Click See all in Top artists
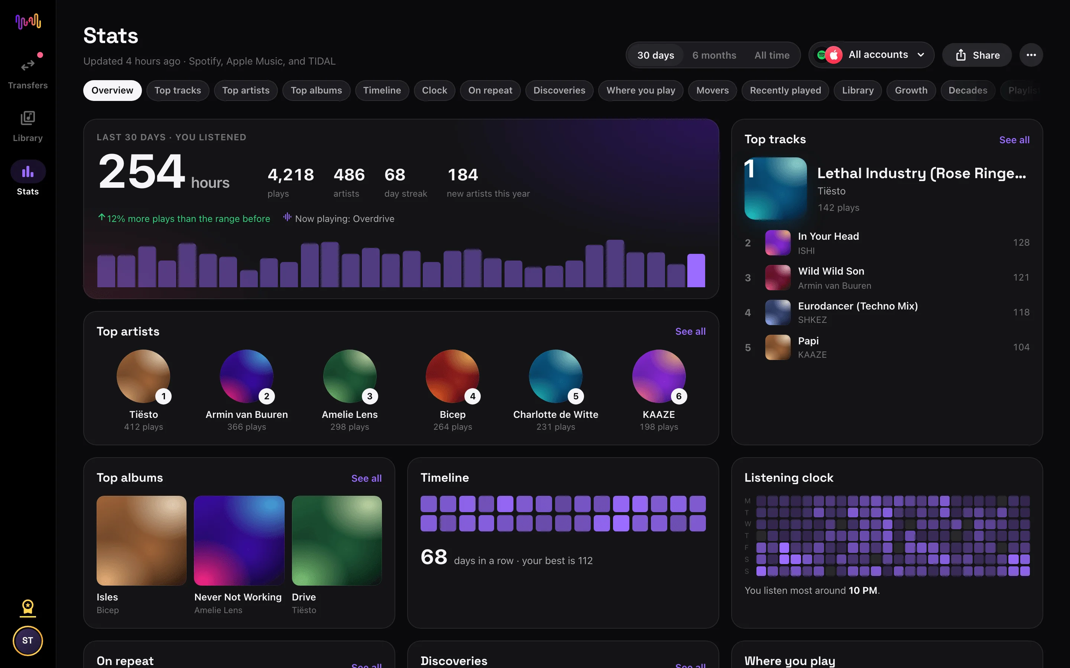The width and height of the screenshot is (1070, 668). (x=690, y=331)
